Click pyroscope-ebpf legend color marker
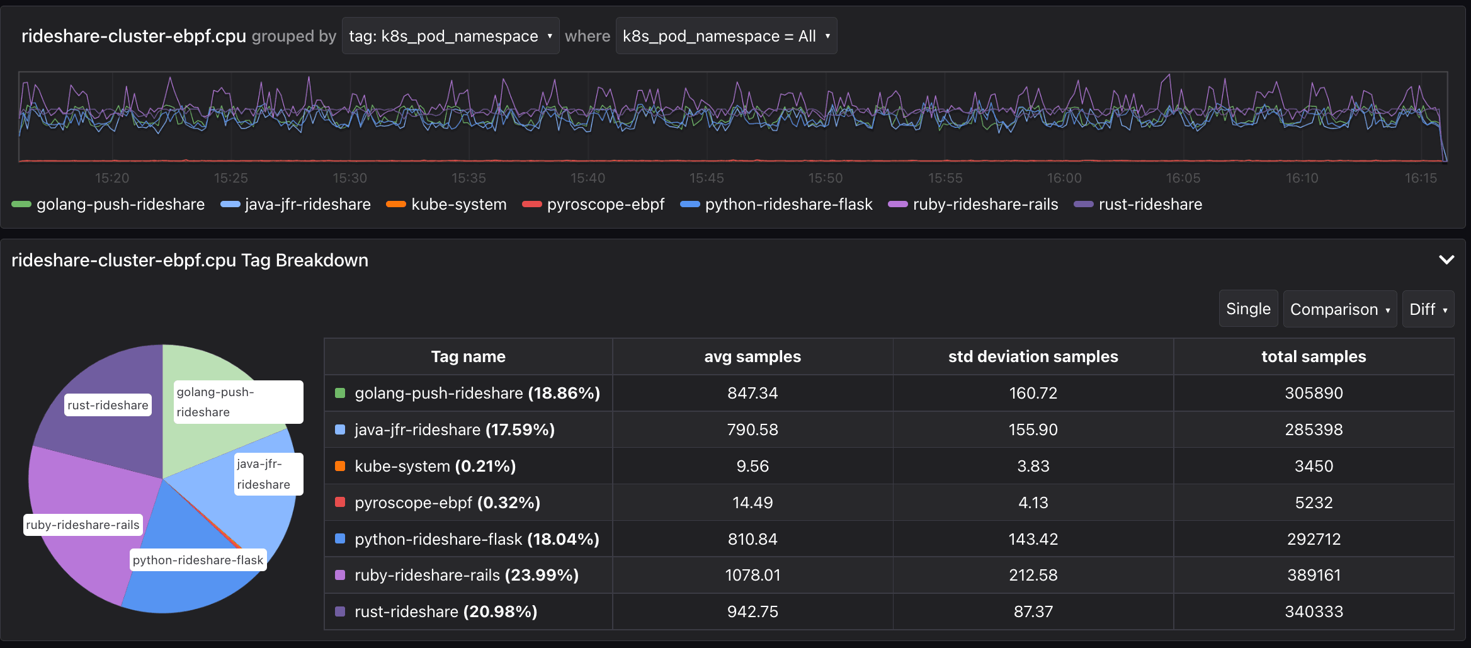The width and height of the screenshot is (1471, 648). (532, 205)
